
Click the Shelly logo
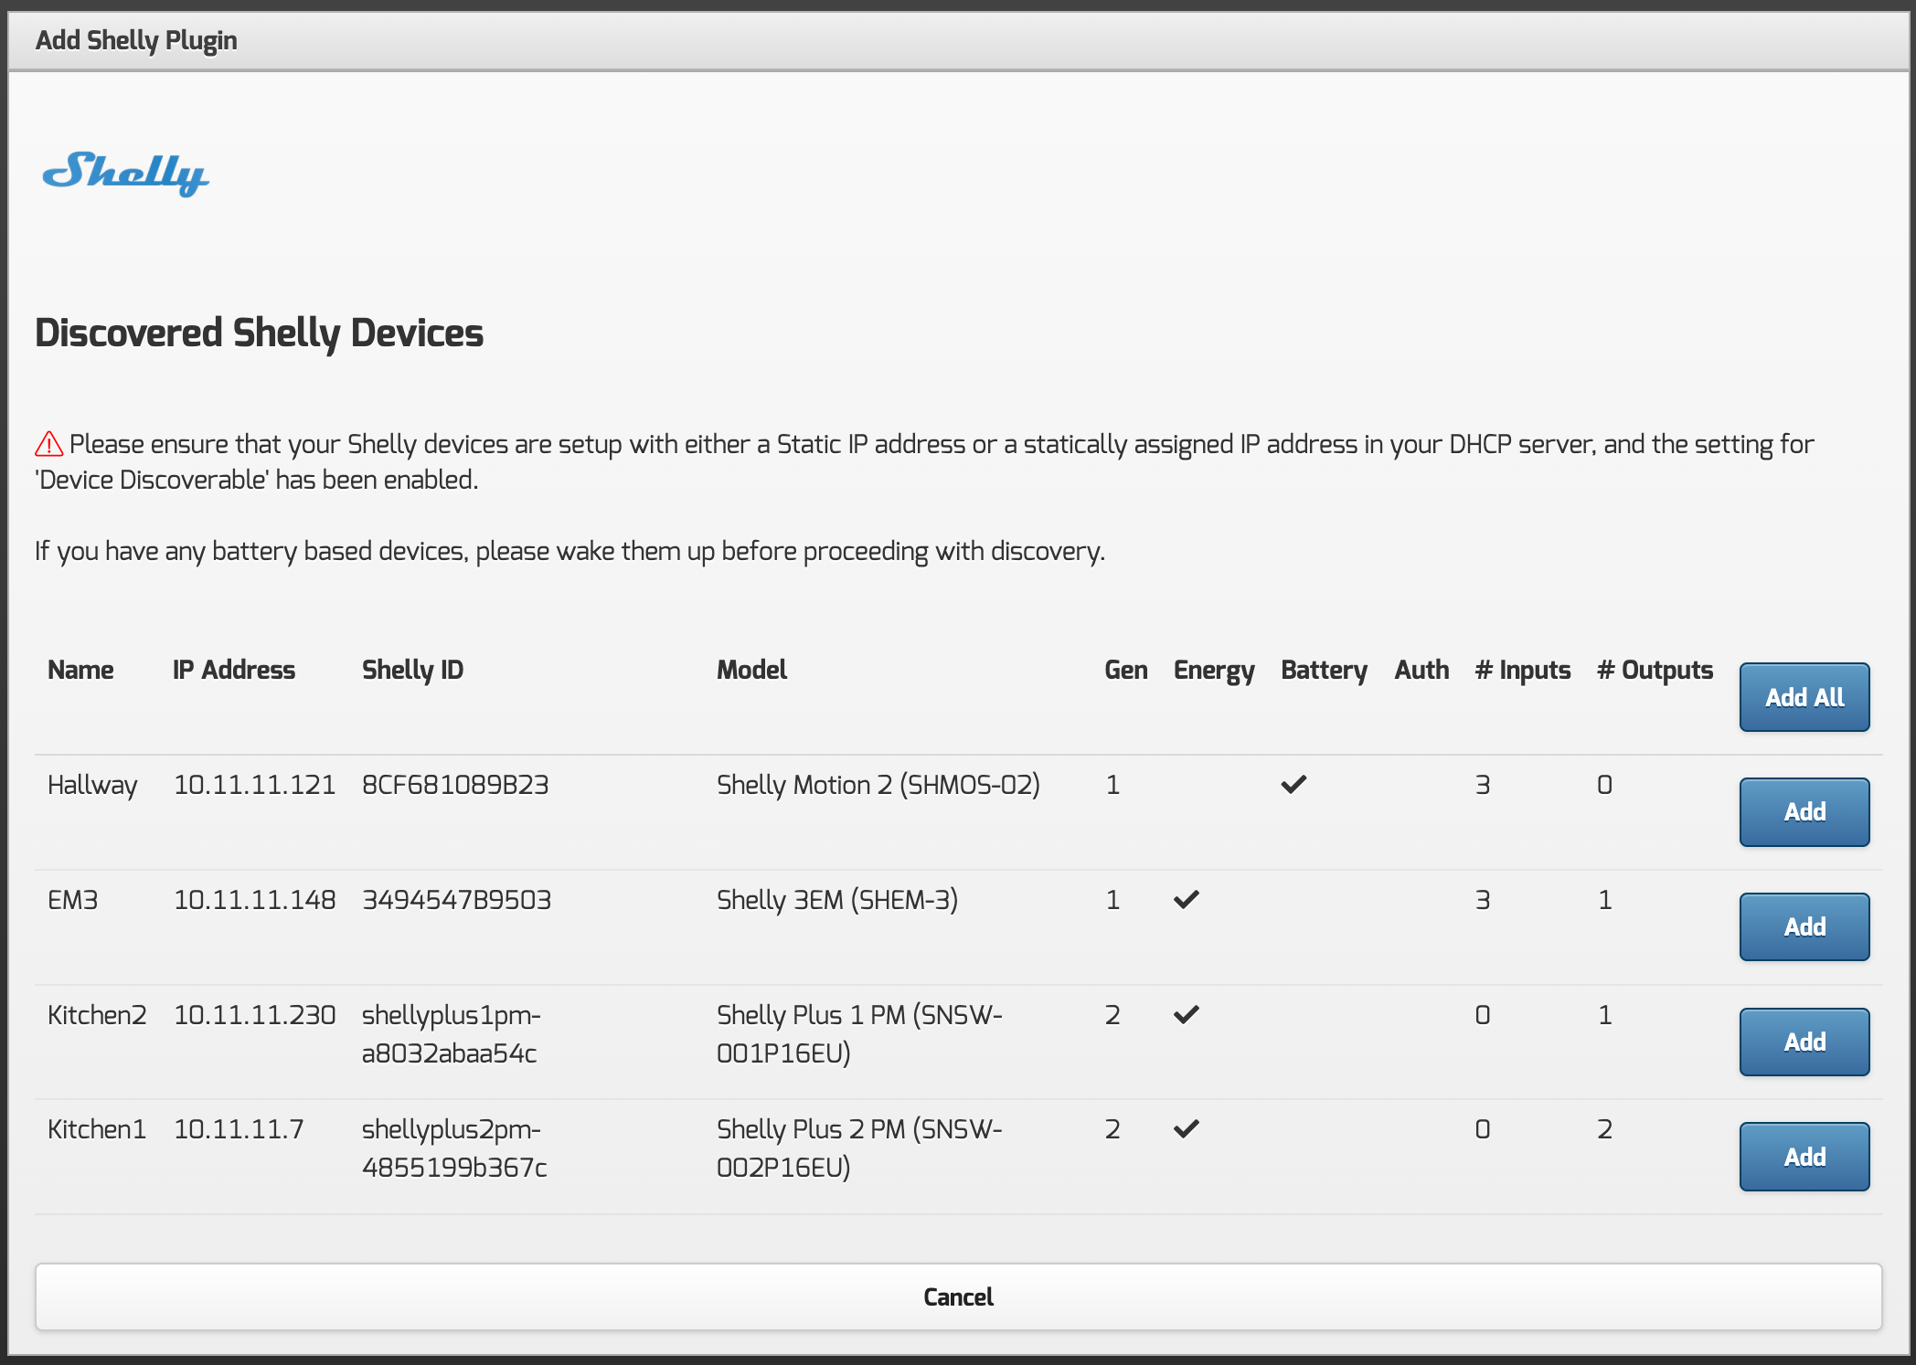[126, 173]
